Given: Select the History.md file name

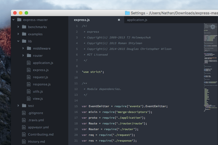Looking at the screenshot, I should 36,142.
